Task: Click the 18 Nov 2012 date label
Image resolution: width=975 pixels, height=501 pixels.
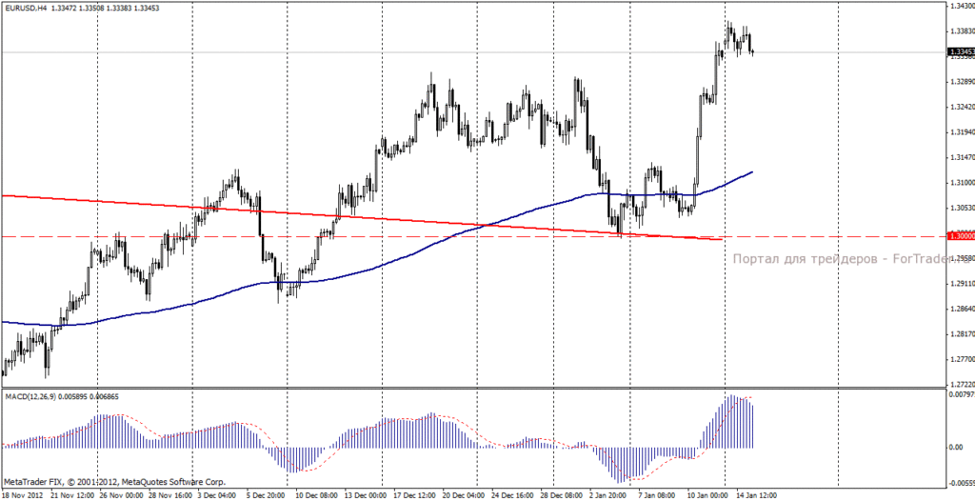Action: [22, 495]
